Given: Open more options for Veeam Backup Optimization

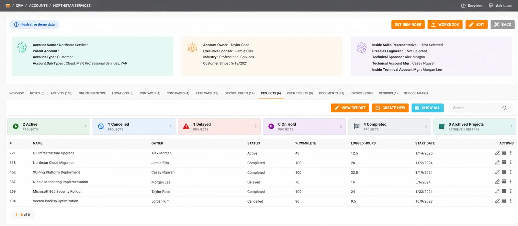Looking at the screenshot, I should click(511, 201).
